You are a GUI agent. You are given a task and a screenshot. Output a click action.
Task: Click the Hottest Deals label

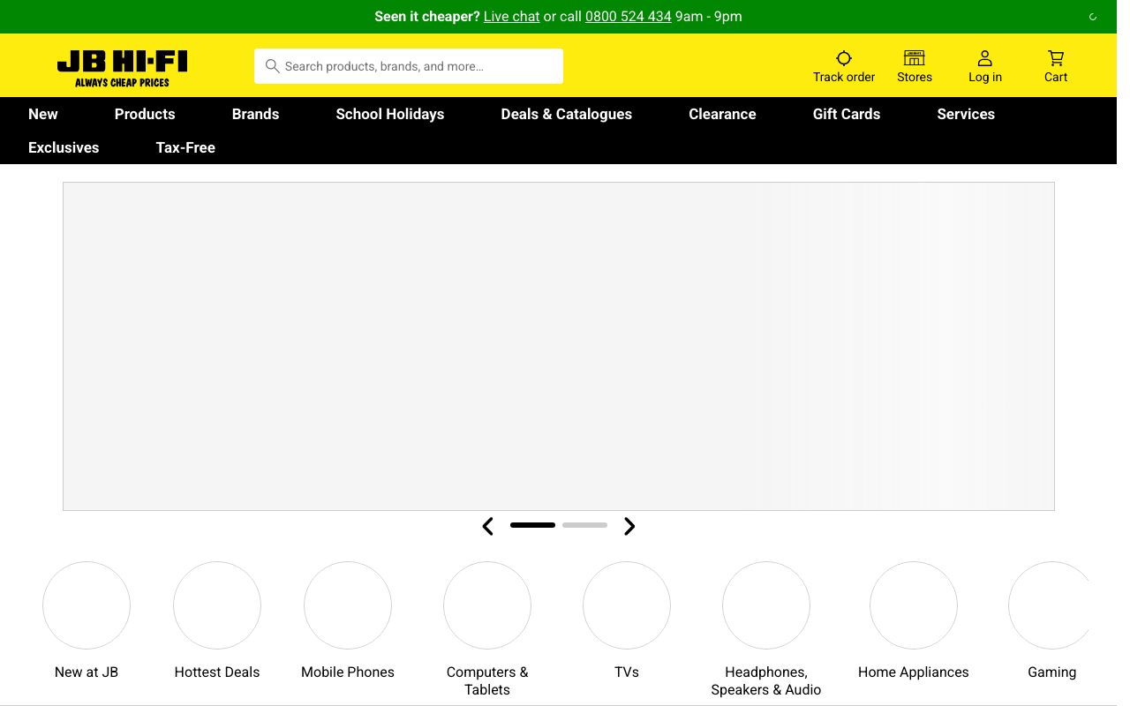click(217, 672)
